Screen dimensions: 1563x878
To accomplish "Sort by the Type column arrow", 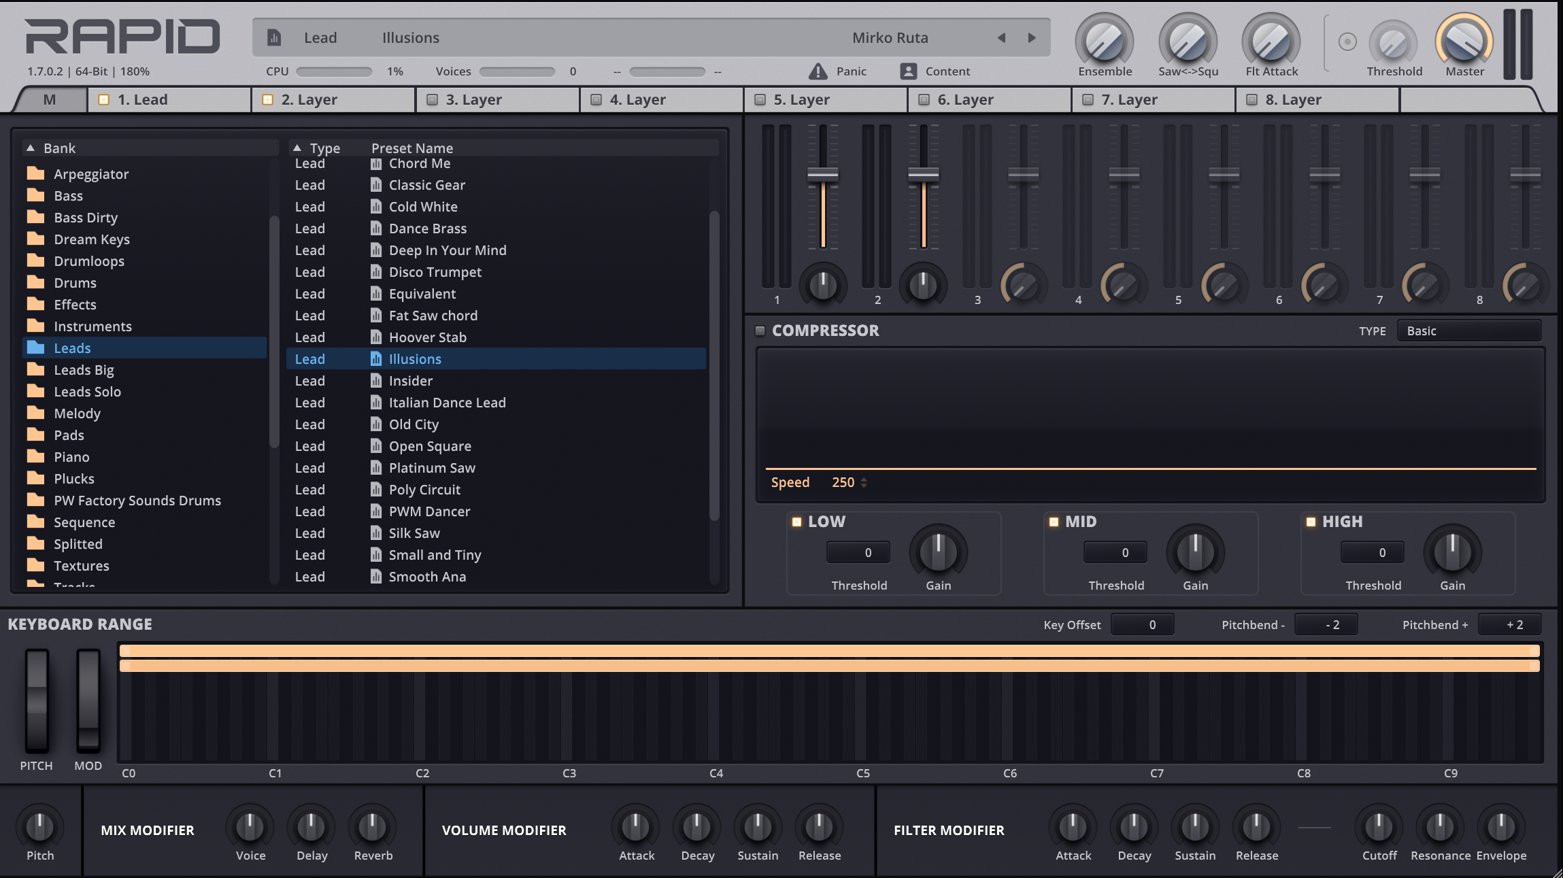I will pyautogui.click(x=297, y=148).
